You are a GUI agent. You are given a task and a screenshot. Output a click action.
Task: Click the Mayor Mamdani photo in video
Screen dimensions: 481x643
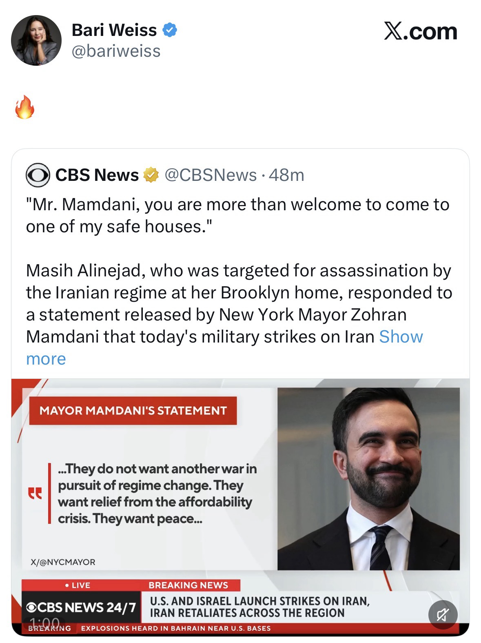[368, 478]
